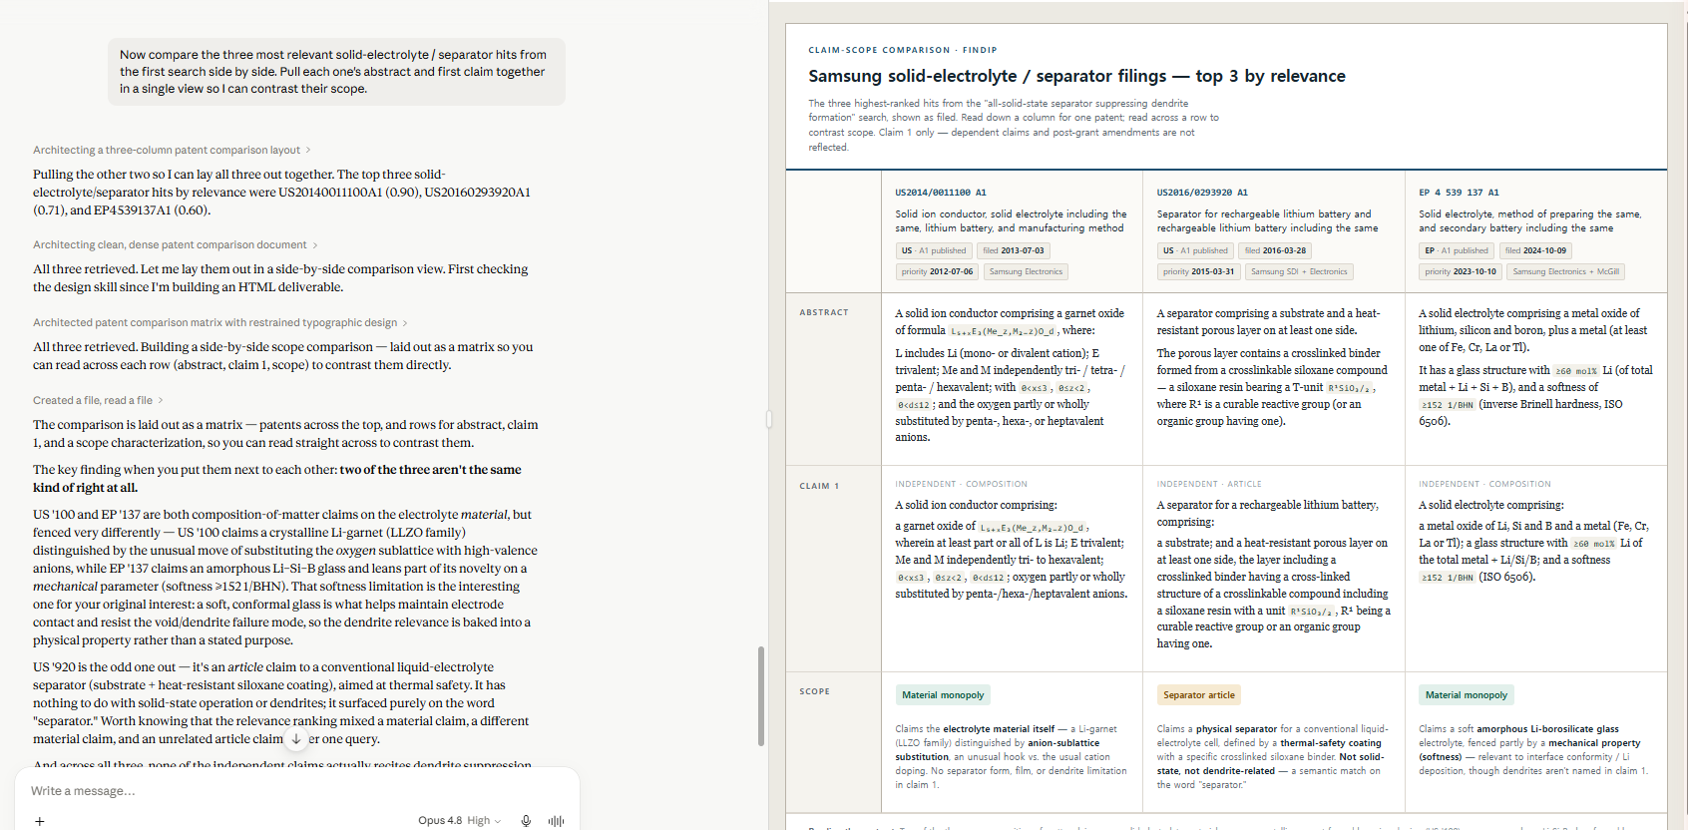Click the 'filed 2016-03-28' tag
Image resolution: width=1688 pixels, height=830 pixels.
coord(1276,251)
